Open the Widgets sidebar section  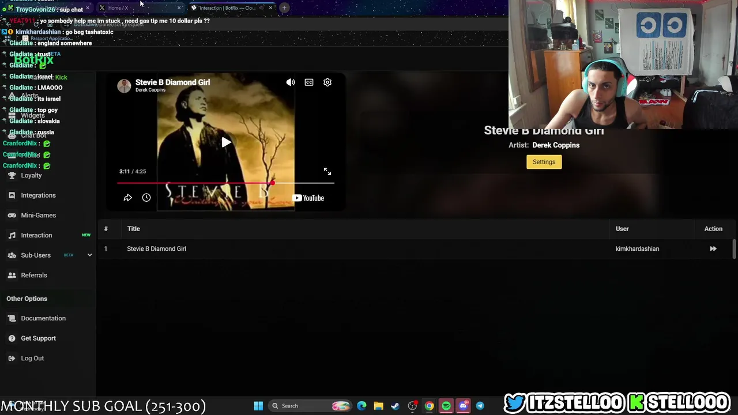click(33, 115)
